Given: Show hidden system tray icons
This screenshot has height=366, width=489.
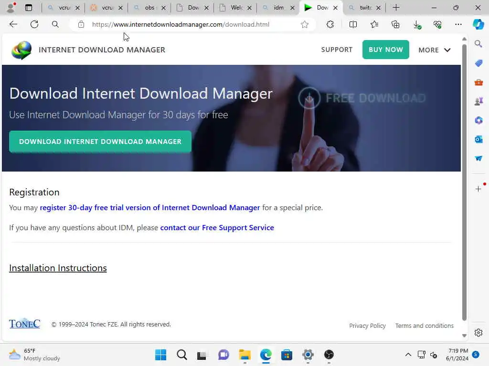Looking at the screenshot, I should 408,355.
